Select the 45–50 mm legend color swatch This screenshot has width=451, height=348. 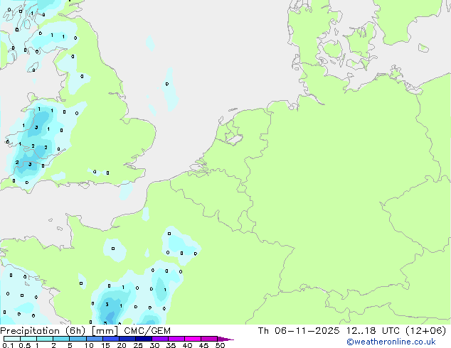[209, 339]
